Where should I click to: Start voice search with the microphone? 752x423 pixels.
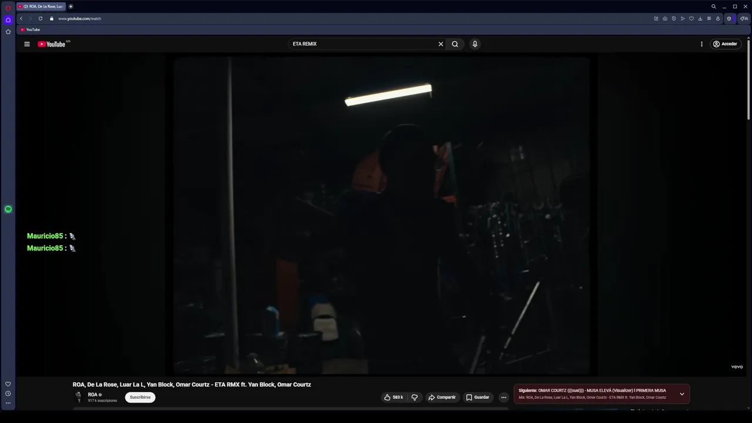(x=475, y=44)
